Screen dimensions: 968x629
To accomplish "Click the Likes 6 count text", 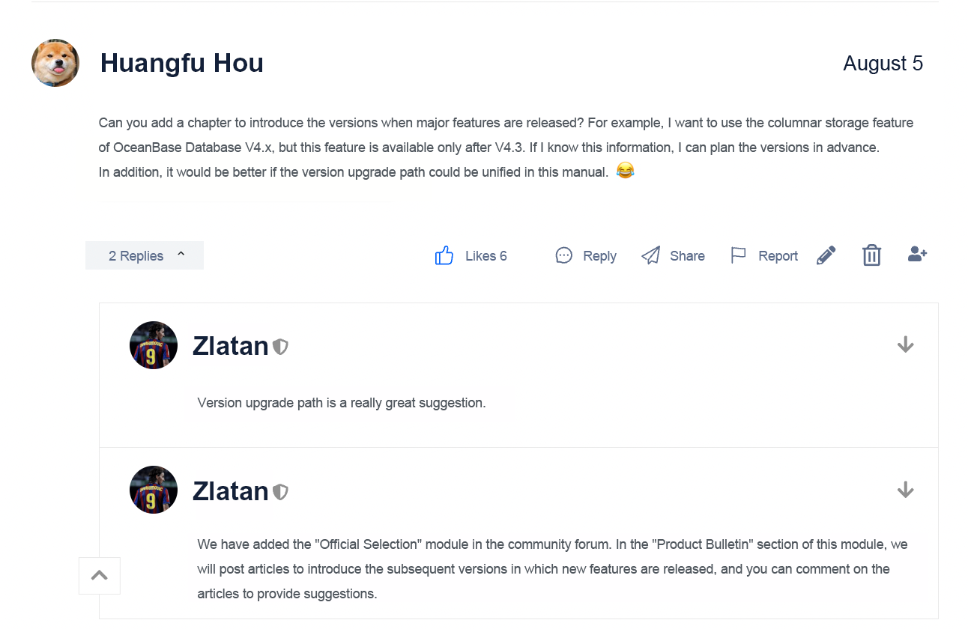I will tap(486, 256).
